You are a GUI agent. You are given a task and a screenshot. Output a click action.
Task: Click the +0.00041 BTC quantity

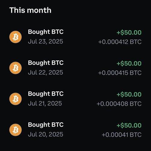(x=122, y=135)
